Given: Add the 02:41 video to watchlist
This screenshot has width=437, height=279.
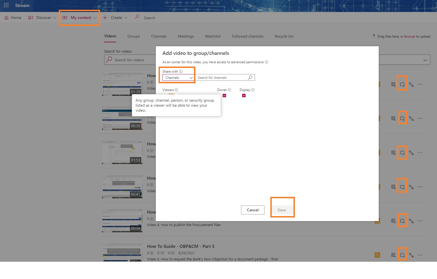Looking at the screenshot, I should tap(393, 187).
